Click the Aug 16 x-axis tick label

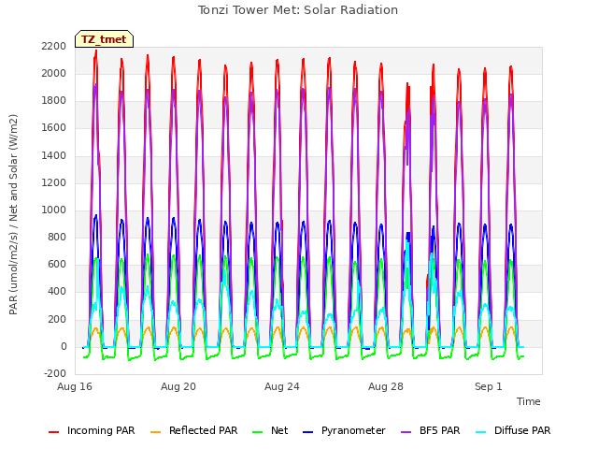(75, 386)
